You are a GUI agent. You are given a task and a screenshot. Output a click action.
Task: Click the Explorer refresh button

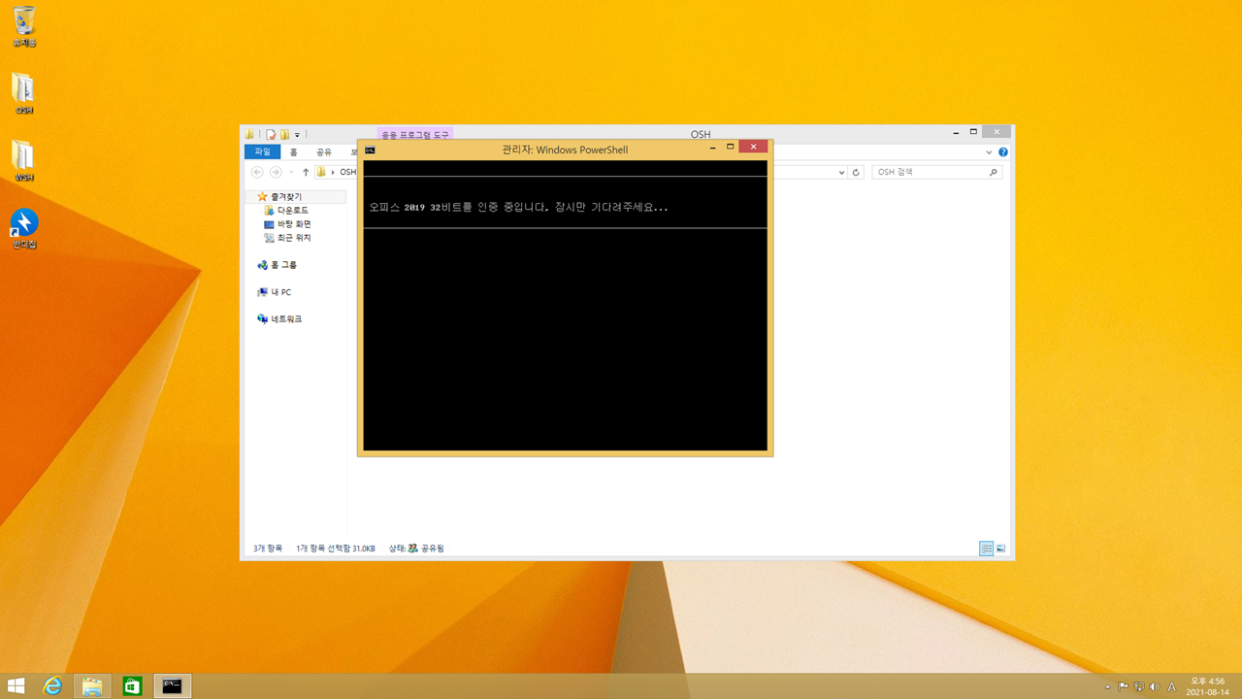(856, 172)
